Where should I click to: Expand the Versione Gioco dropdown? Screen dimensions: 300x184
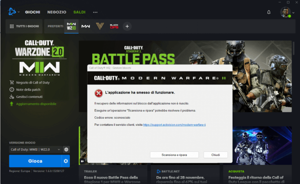[x=36, y=149]
